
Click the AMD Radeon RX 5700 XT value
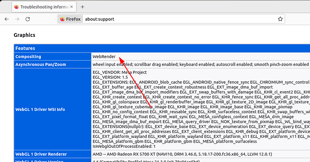[182, 154]
